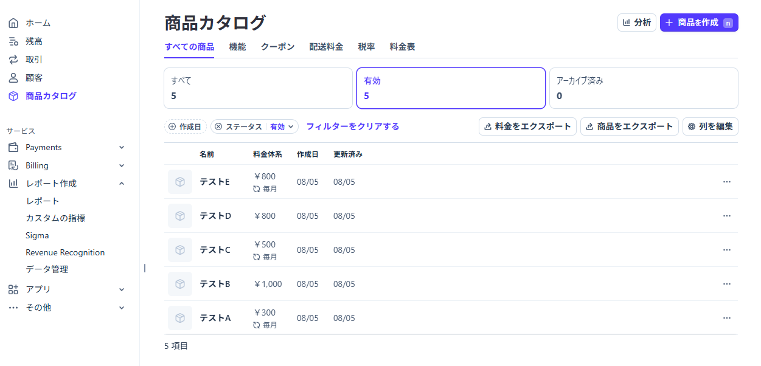Click the product name テストD
The width and height of the screenshot is (761, 366).
point(215,216)
